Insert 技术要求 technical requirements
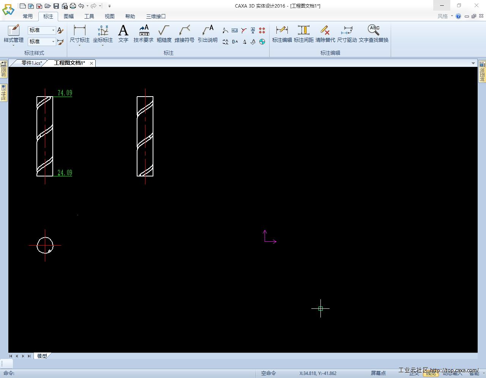The width and height of the screenshot is (486, 378). [143, 33]
